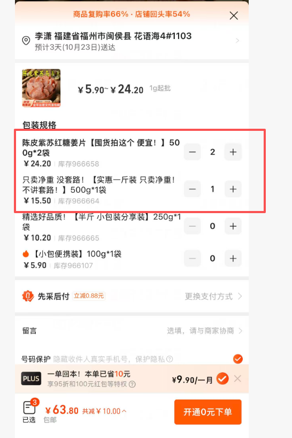Image resolution: width=292 pixels, height=438 pixels.
Task: Open the selected items cart icon
Action: pyautogui.click(x=29, y=408)
